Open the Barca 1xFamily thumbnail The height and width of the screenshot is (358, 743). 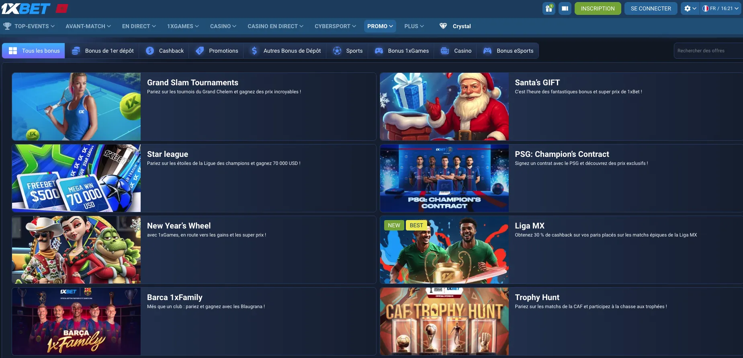tap(76, 321)
